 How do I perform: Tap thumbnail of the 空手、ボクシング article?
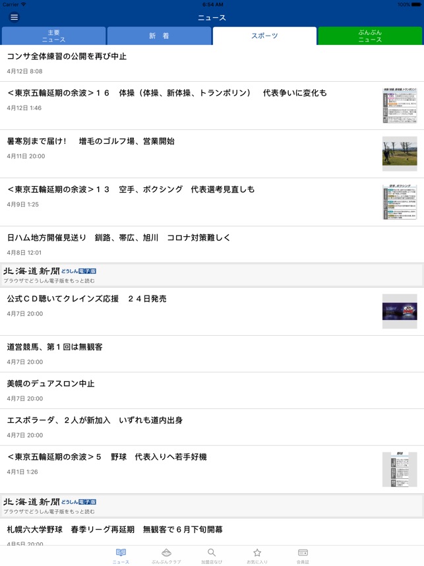coord(400,202)
